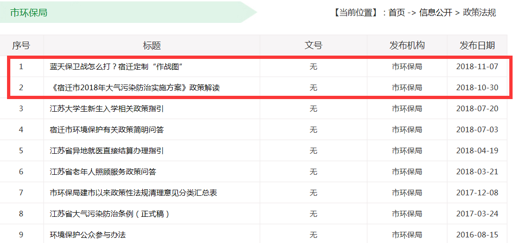Open 江苏省老年人照顾服务政策问答 link

pos(103,172)
